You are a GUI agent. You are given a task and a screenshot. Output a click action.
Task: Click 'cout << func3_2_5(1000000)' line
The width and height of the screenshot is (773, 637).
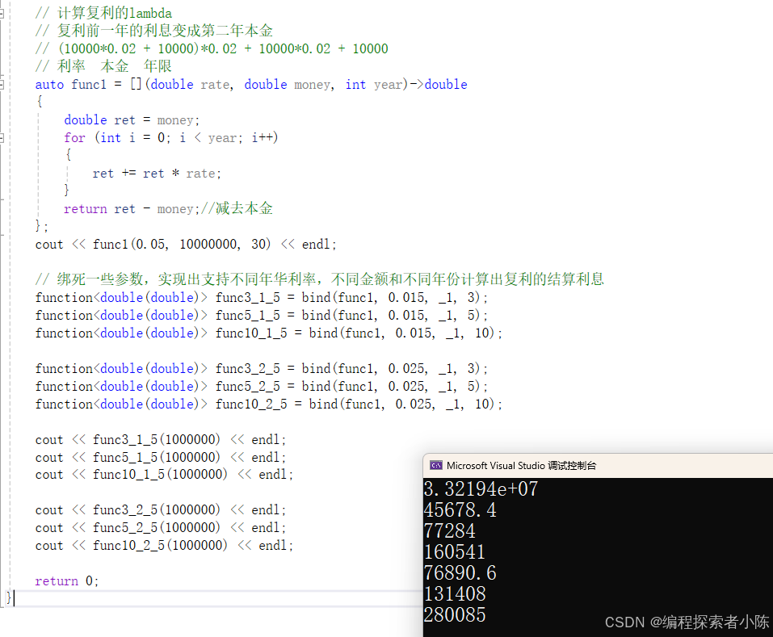point(161,510)
